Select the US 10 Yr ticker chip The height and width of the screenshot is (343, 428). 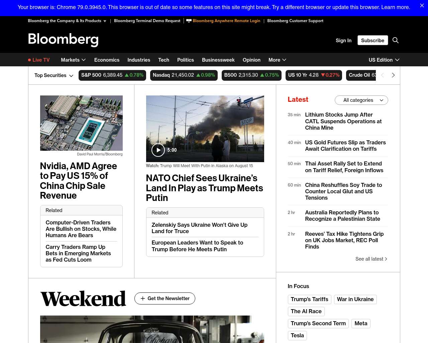(314, 75)
